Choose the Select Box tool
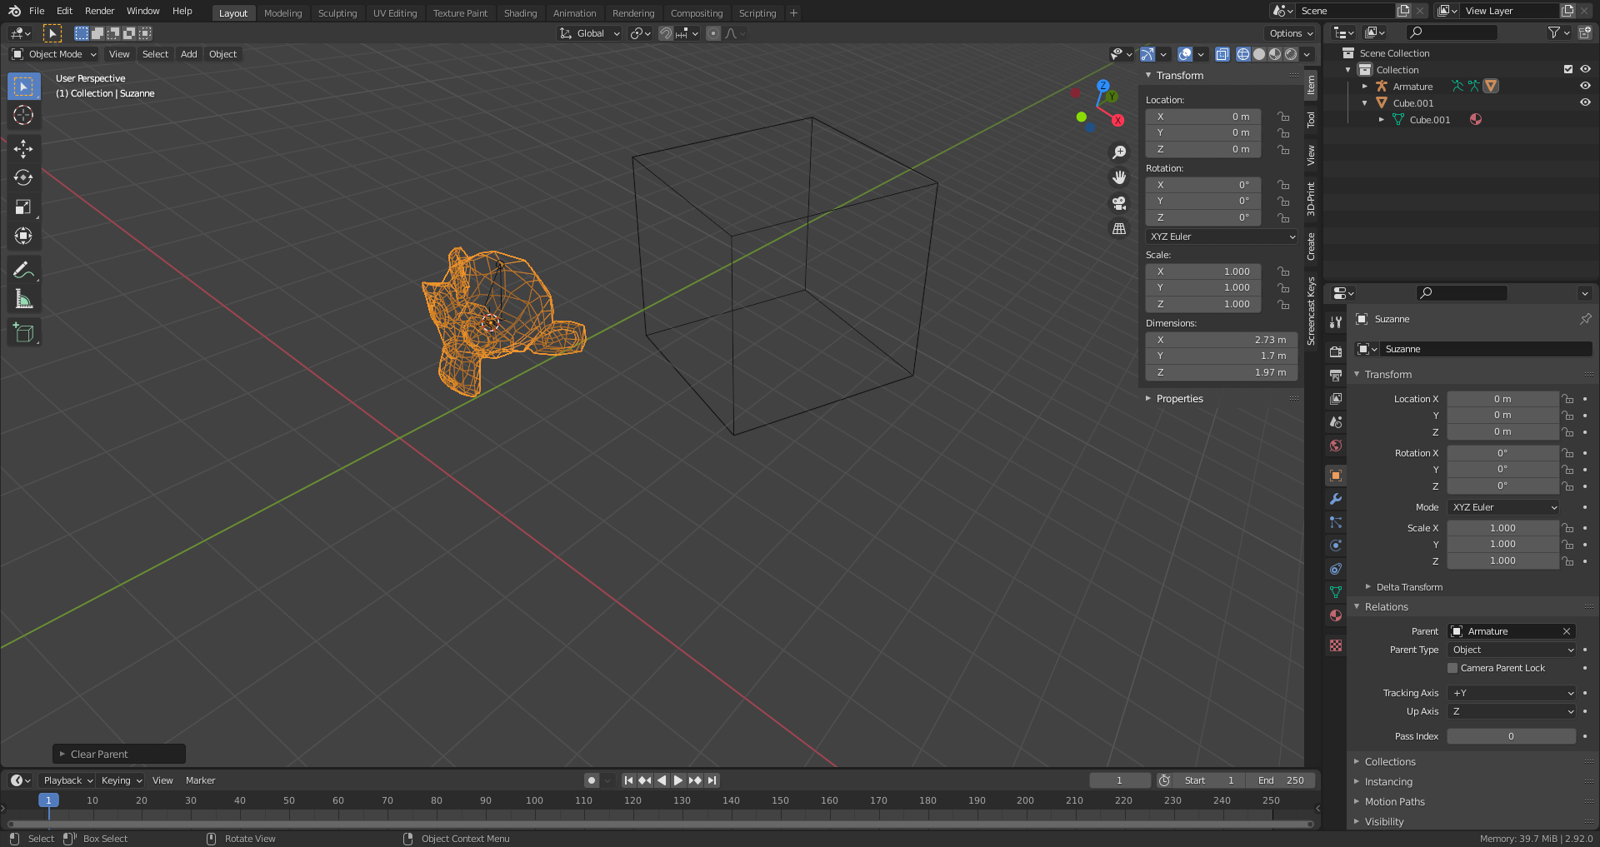1600x847 pixels. [23, 86]
